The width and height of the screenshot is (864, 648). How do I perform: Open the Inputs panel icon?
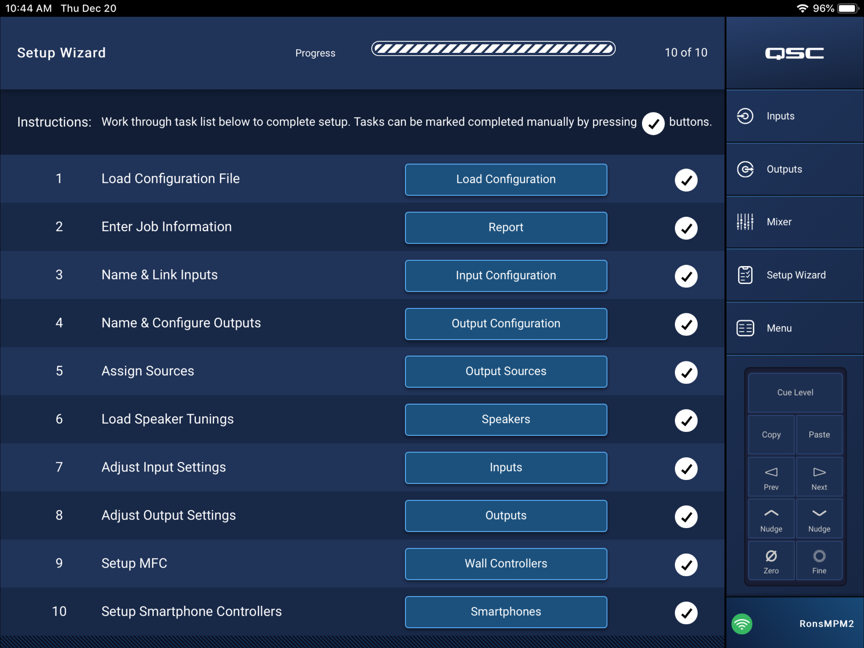coord(745,116)
